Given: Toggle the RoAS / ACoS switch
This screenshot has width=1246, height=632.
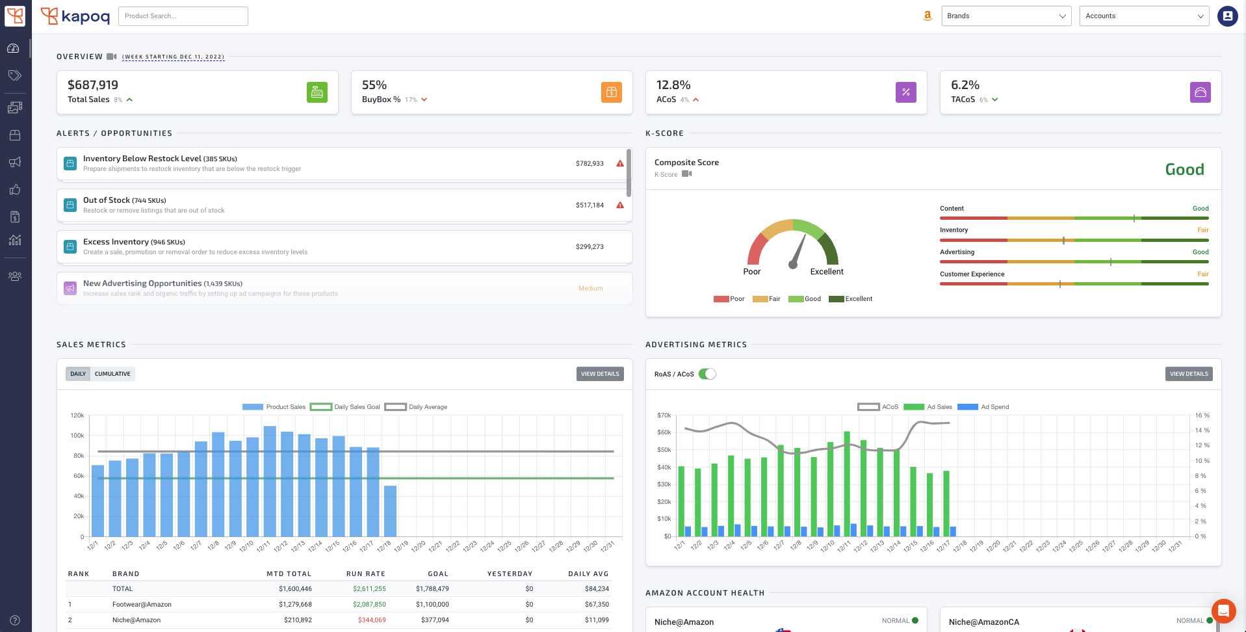Looking at the screenshot, I should pos(707,374).
